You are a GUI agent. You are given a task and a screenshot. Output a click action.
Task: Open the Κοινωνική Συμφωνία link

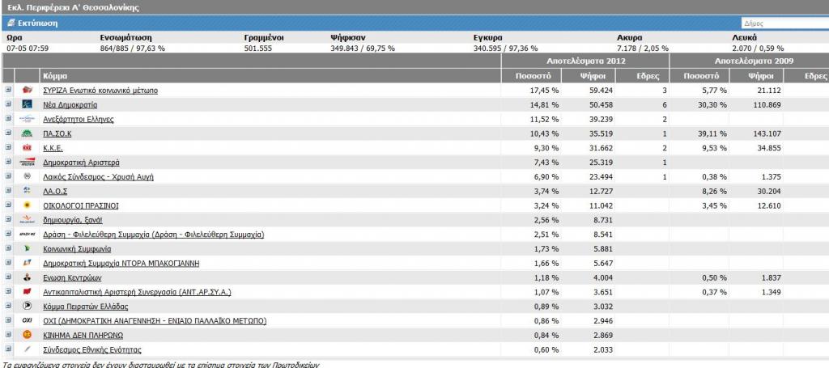click(77, 248)
